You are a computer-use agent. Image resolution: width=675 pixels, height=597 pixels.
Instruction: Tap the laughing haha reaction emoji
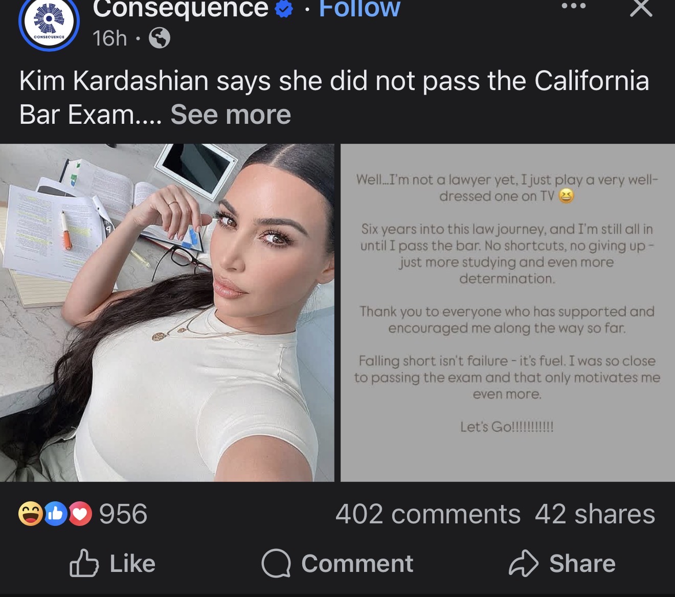pyautogui.click(x=30, y=514)
